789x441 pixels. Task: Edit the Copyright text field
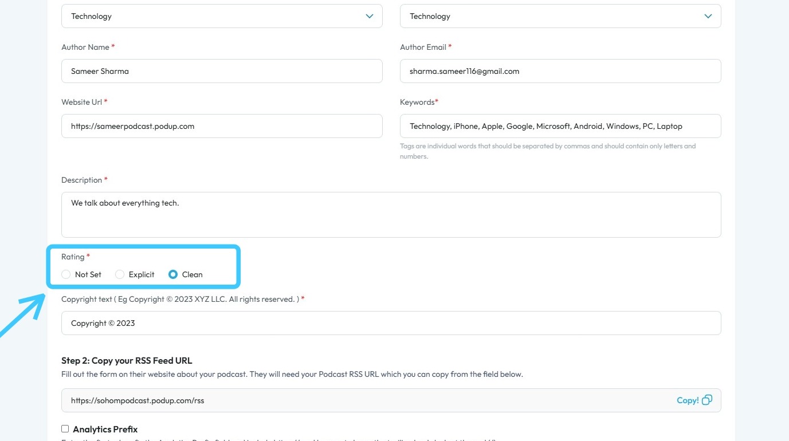391,323
